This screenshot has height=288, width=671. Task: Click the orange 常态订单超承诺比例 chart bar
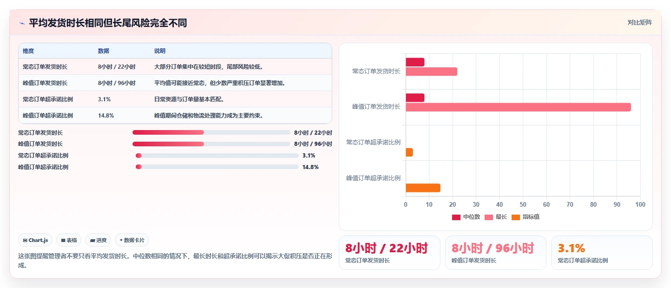[409, 152]
